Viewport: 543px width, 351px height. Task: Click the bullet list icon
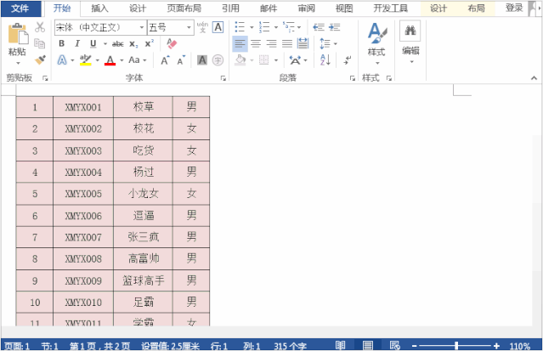[240, 27]
